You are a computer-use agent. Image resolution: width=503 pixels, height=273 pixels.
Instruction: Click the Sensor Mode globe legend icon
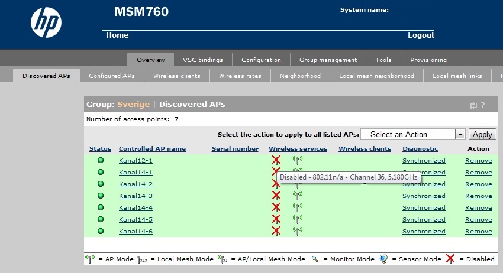tap(383, 259)
